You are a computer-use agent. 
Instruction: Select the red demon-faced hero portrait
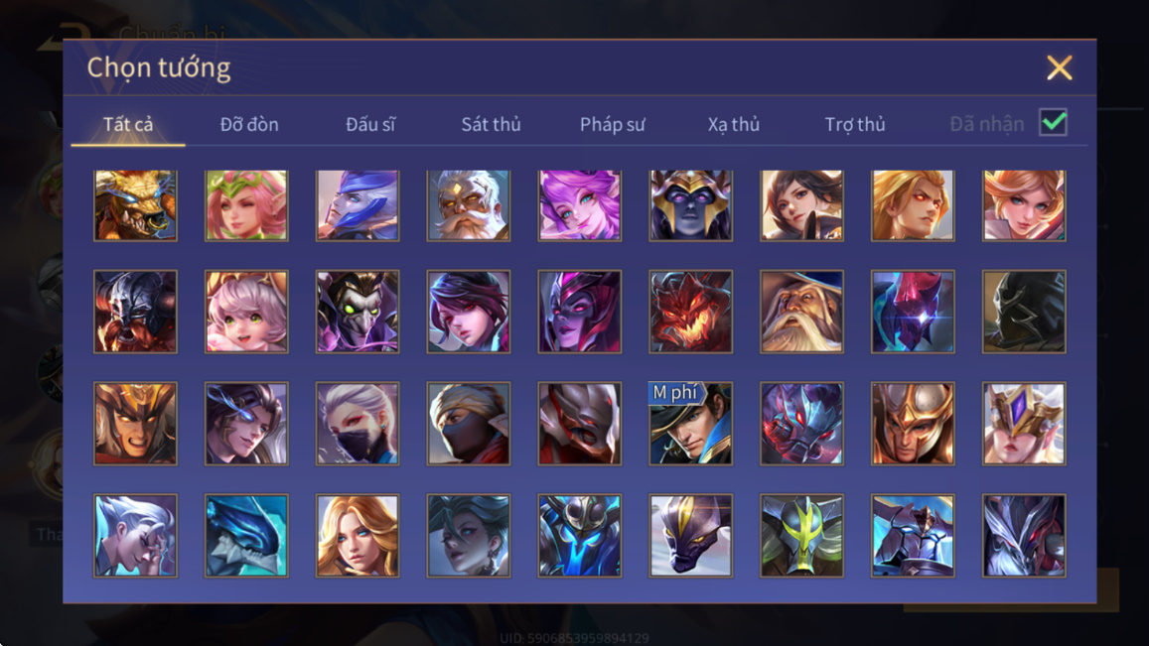pyautogui.click(x=690, y=312)
